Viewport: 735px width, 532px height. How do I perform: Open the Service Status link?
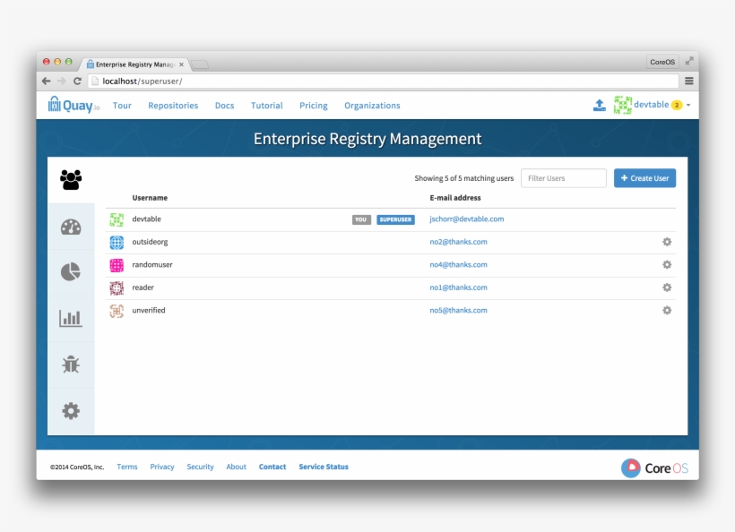pos(323,467)
